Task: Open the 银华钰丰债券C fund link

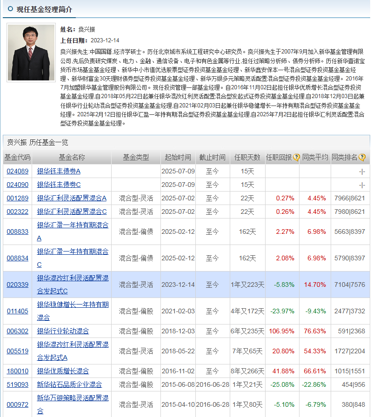Action: 59,185
